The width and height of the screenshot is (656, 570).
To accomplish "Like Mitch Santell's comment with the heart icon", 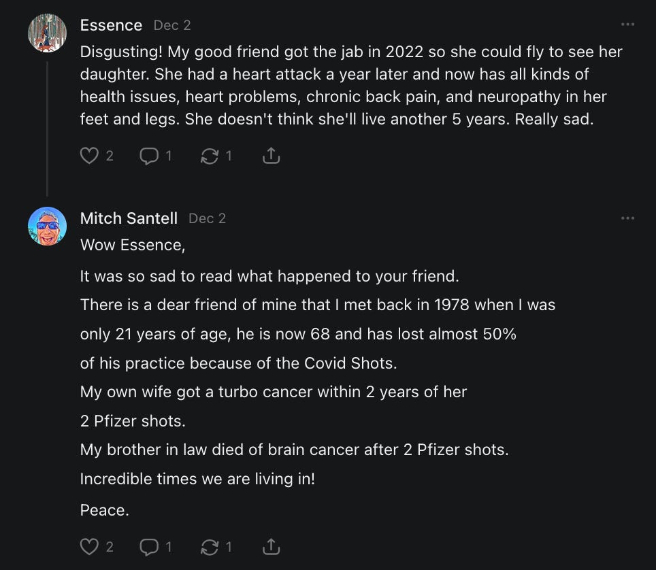I will click(89, 546).
